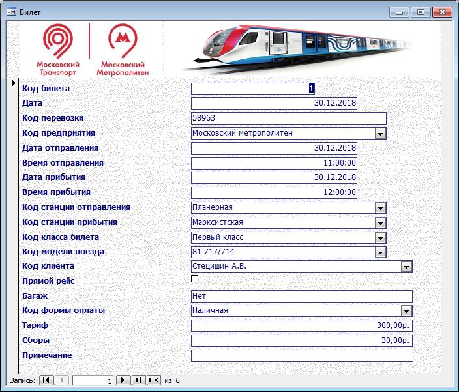This screenshot has width=459, height=392.
Task: Go to next record navigation button
Action: click(123, 380)
